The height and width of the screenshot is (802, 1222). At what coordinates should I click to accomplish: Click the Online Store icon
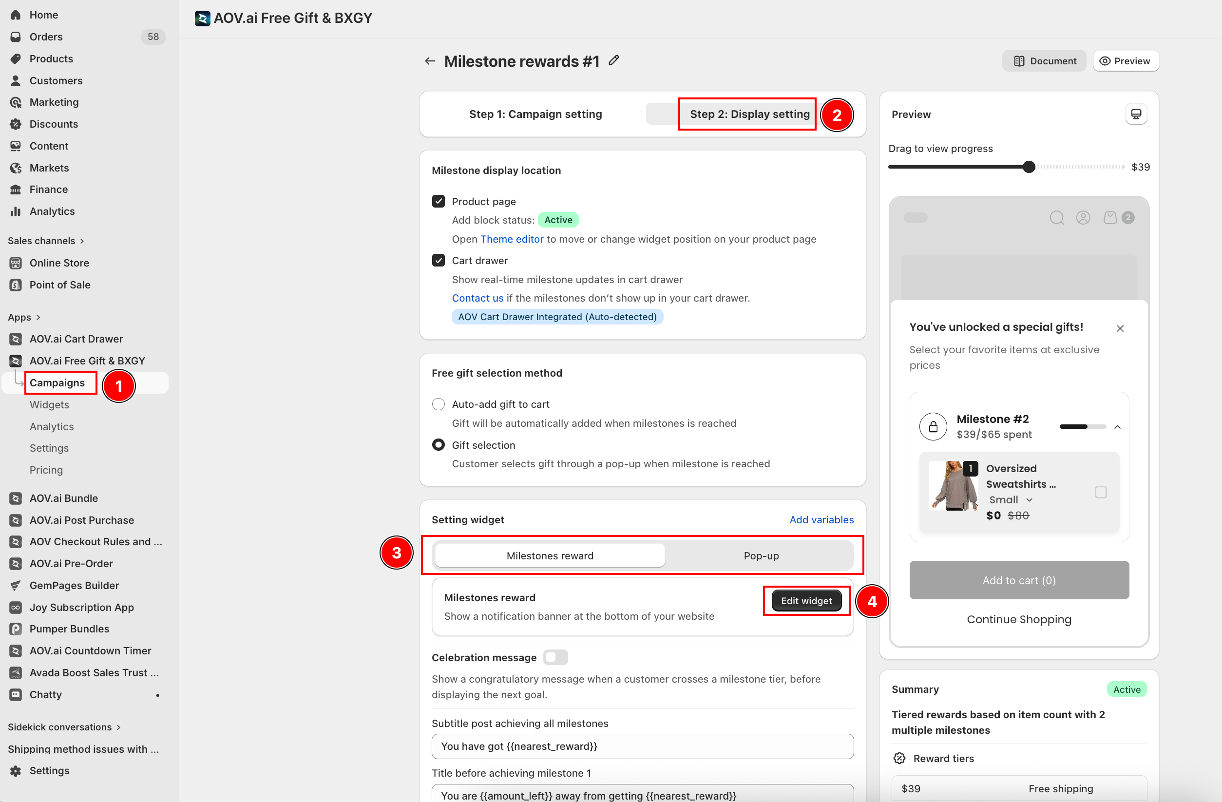click(x=16, y=263)
